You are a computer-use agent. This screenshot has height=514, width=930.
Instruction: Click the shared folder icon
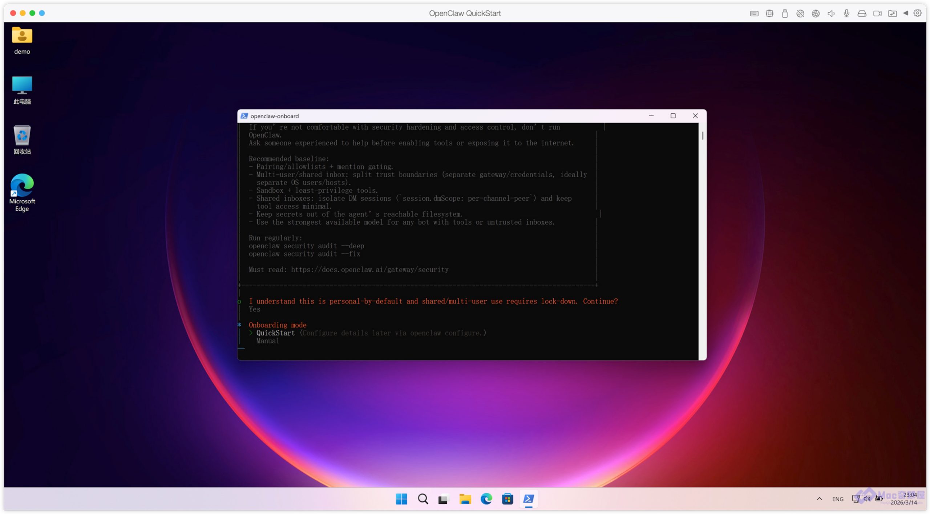tap(892, 13)
